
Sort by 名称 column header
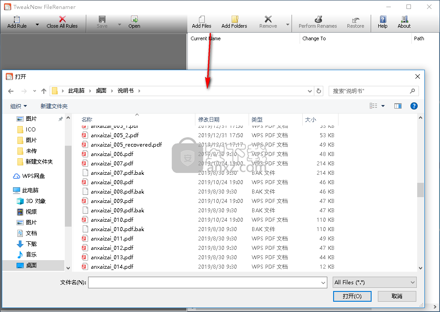pos(87,119)
